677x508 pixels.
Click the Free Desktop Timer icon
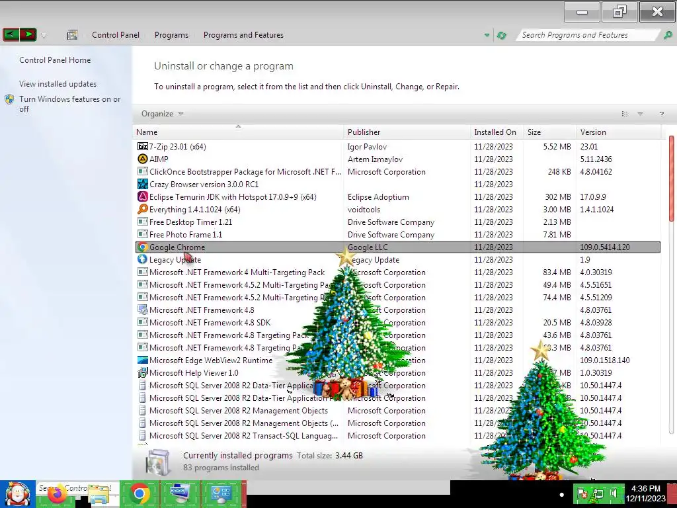[143, 222]
